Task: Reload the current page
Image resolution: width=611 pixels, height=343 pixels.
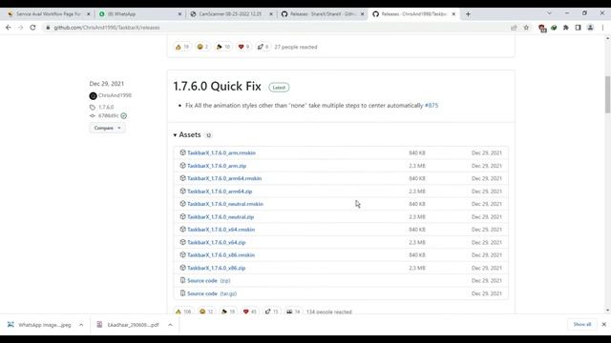Action: 32,28
